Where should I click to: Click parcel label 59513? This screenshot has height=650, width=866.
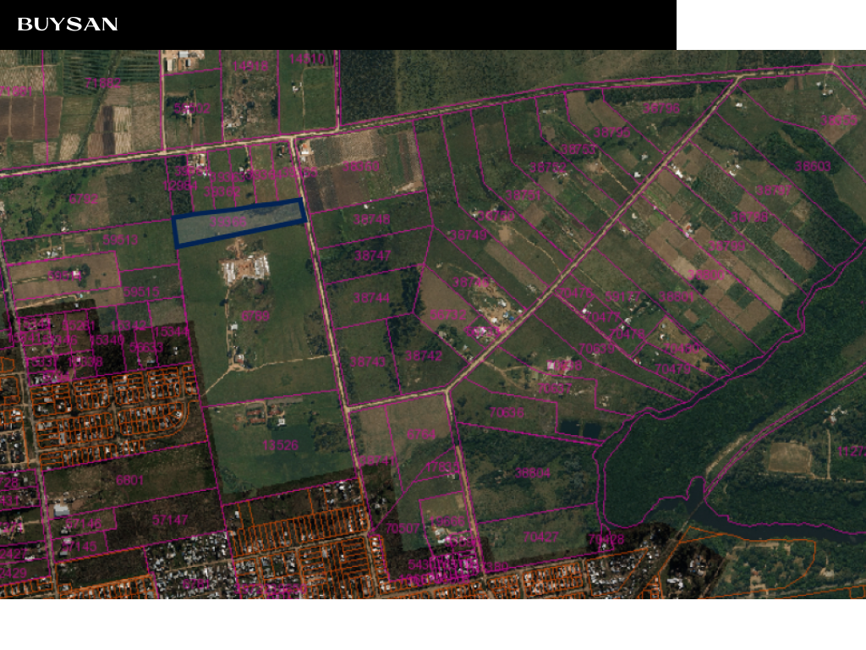[x=120, y=240]
